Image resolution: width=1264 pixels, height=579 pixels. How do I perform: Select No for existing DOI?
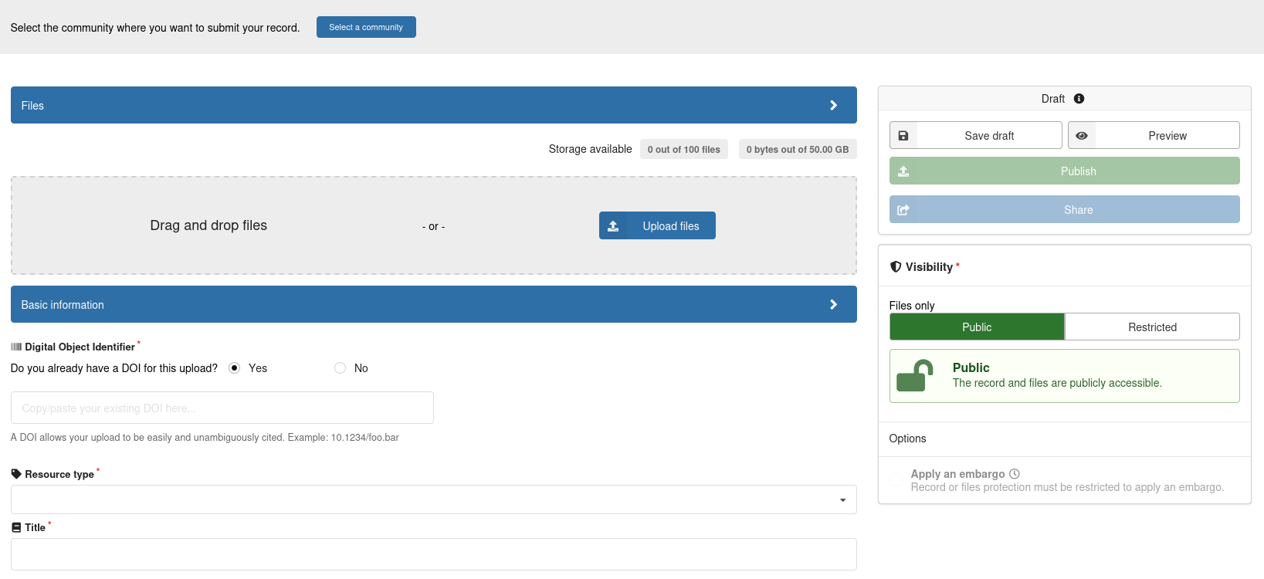coord(340,368)
